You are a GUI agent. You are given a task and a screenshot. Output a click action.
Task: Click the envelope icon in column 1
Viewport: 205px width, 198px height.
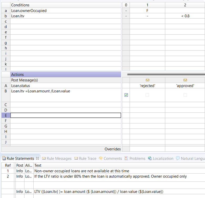147,80
